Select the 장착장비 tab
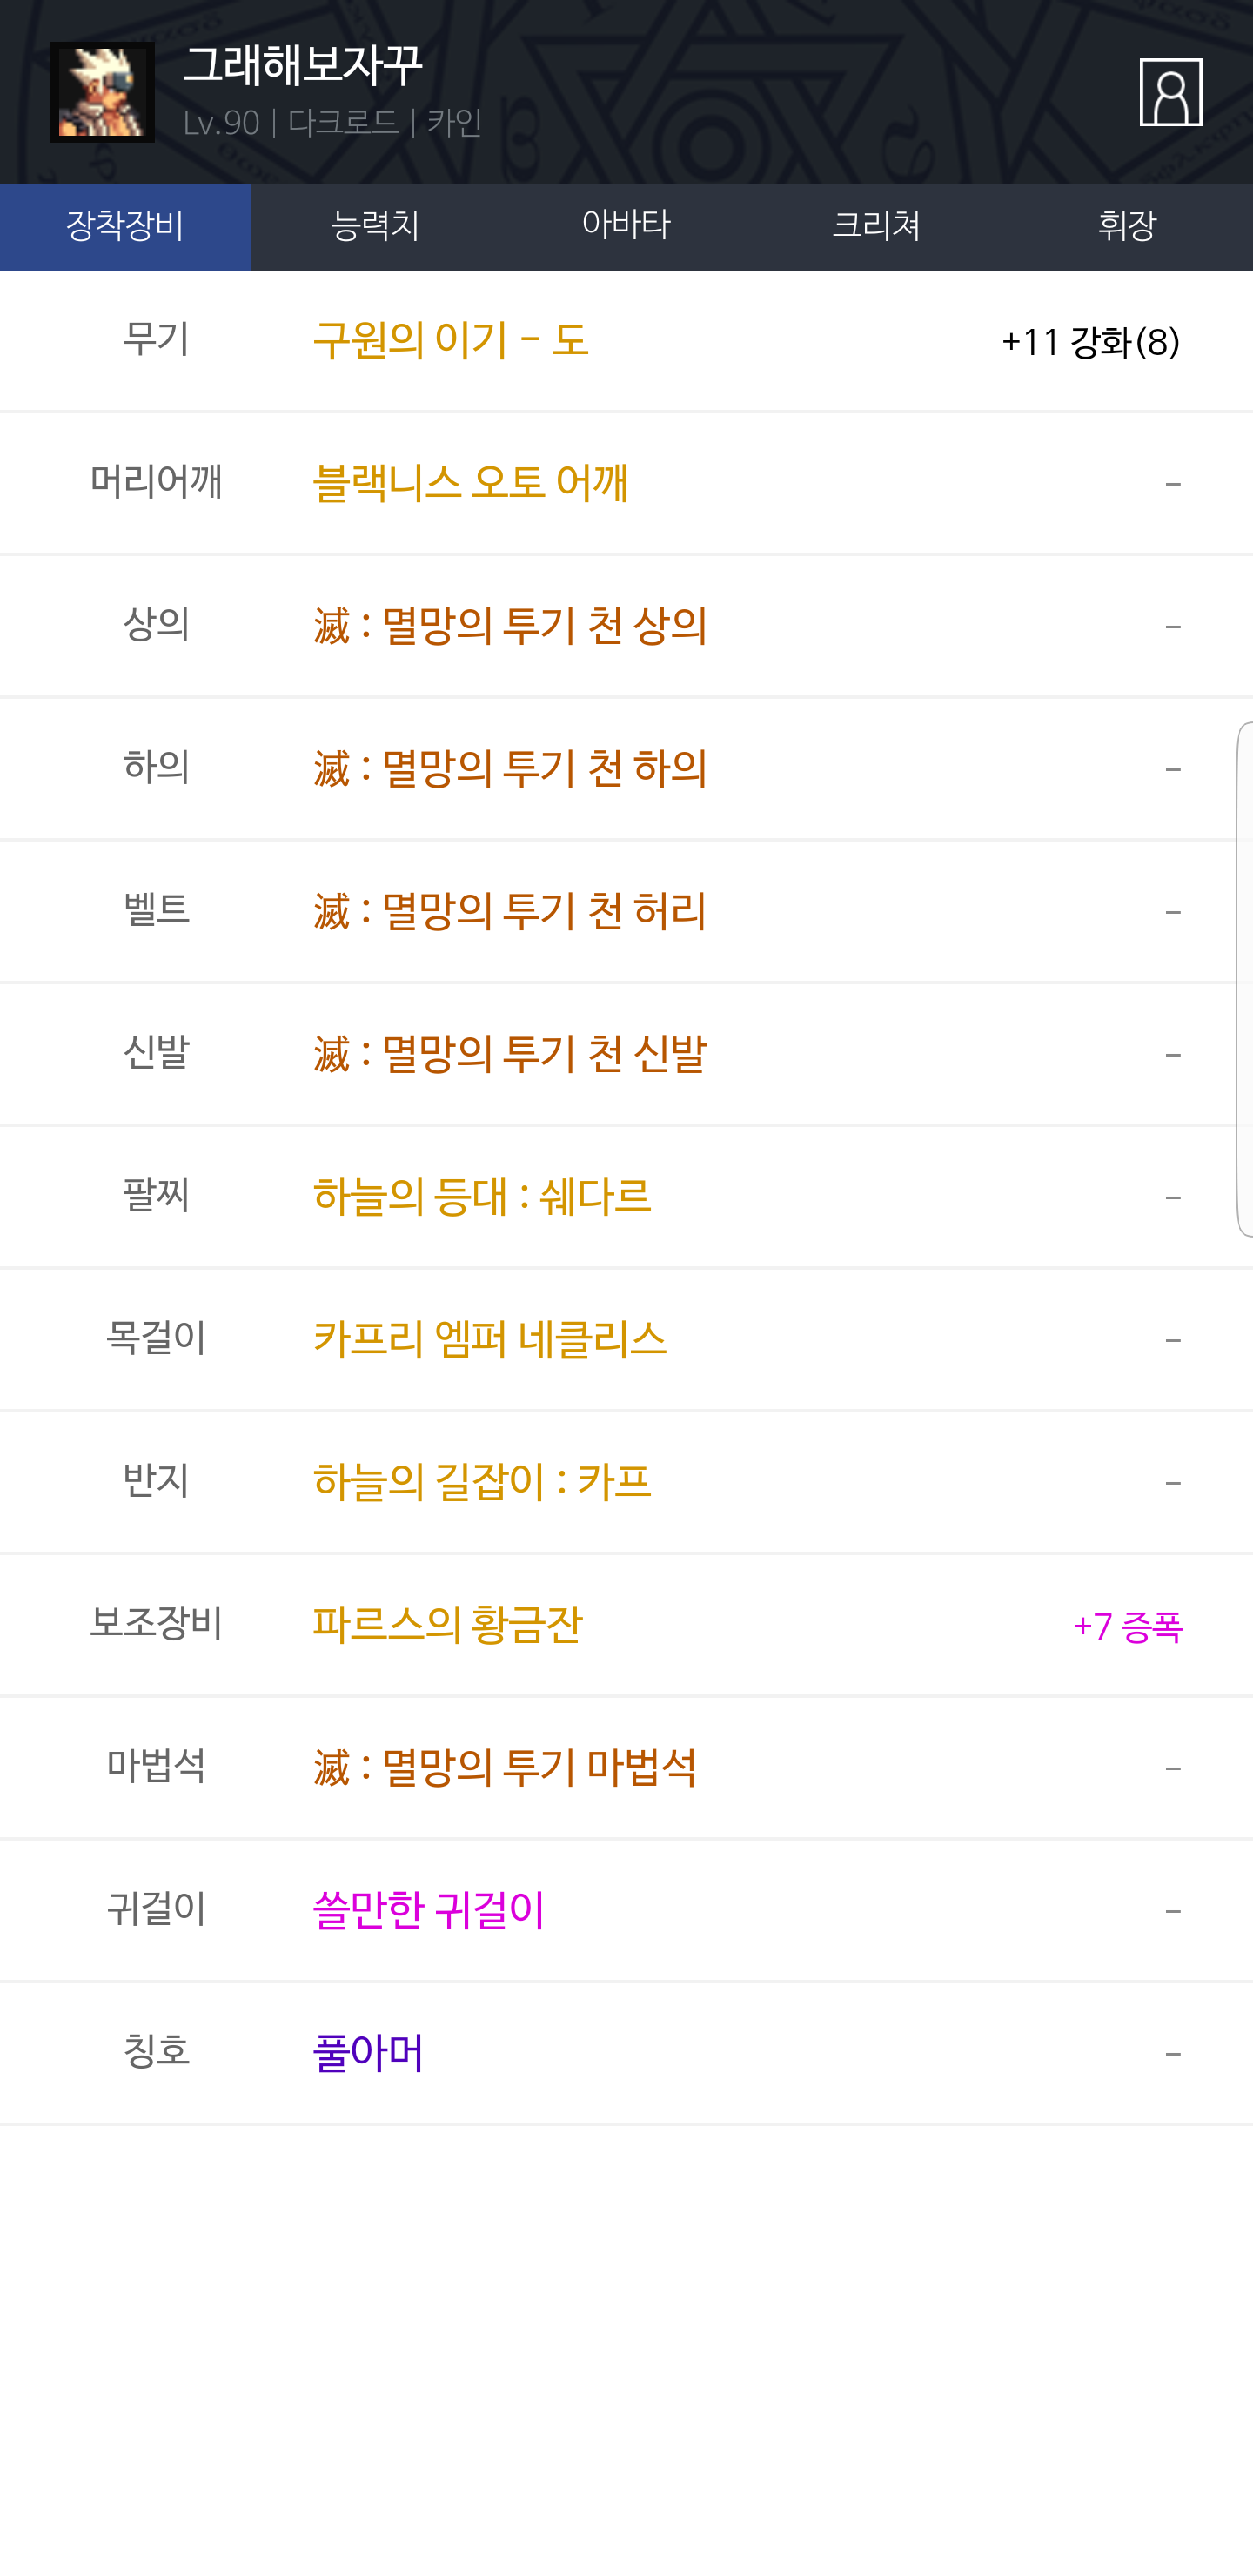The image size is (1253, 2576). tap(125, 226)
